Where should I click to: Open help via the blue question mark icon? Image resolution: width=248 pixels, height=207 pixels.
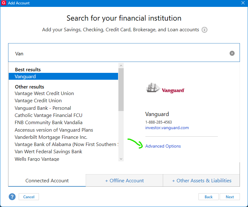(12, 197)
